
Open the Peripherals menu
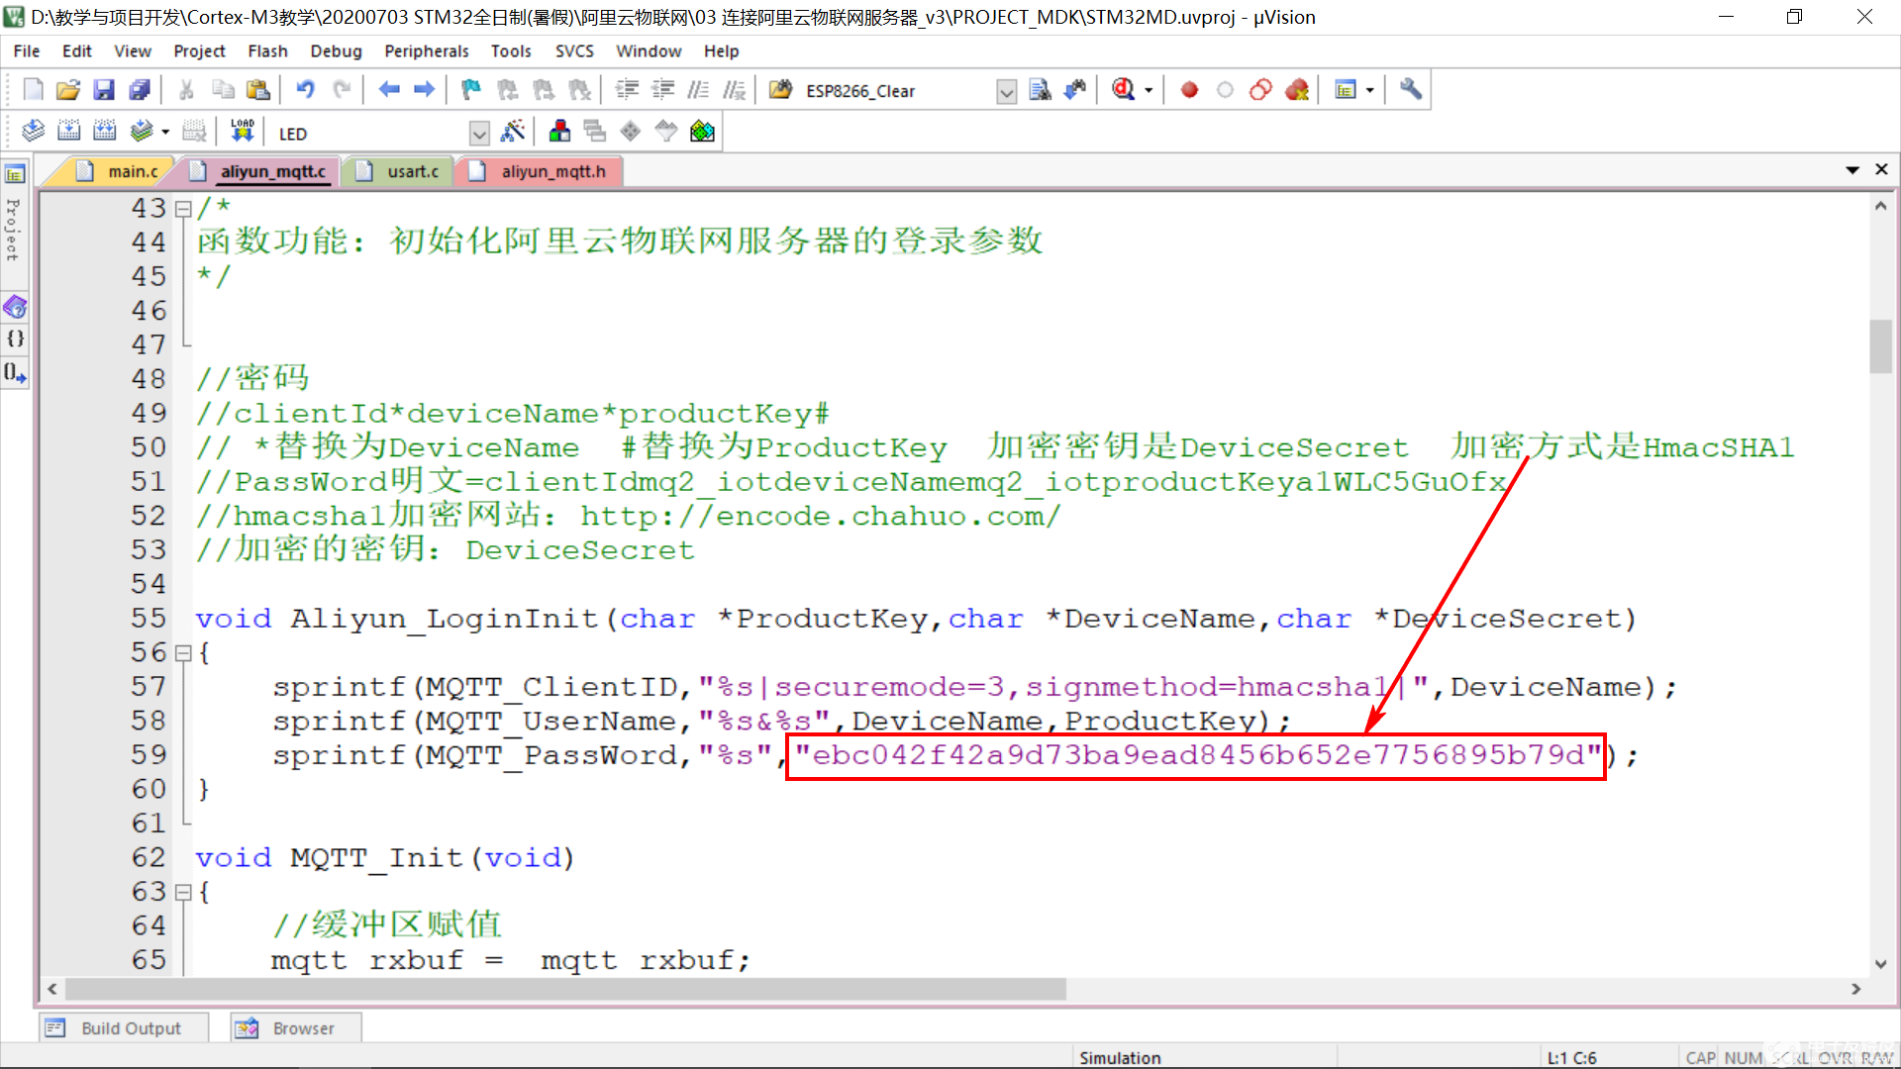(x=426, y=50)
